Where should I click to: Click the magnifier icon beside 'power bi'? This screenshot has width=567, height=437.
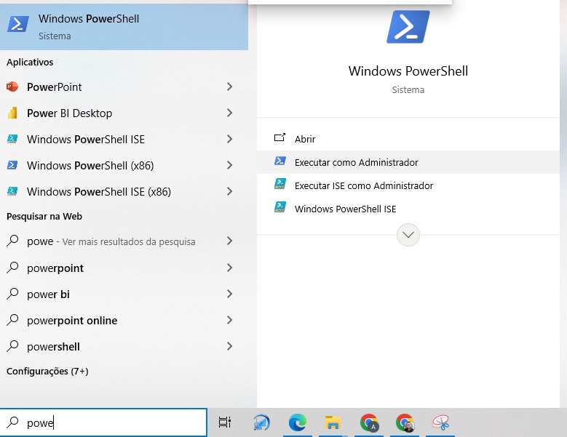click(12, 294)
